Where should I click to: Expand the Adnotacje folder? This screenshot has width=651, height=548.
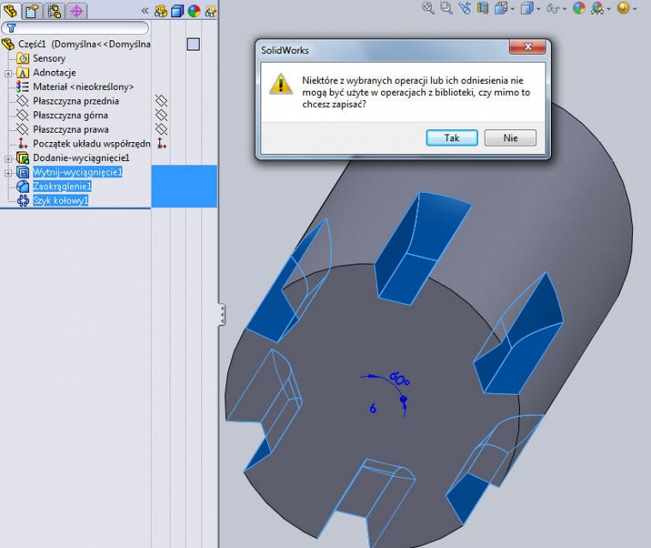pyautogui.click(x=8, y=74)
